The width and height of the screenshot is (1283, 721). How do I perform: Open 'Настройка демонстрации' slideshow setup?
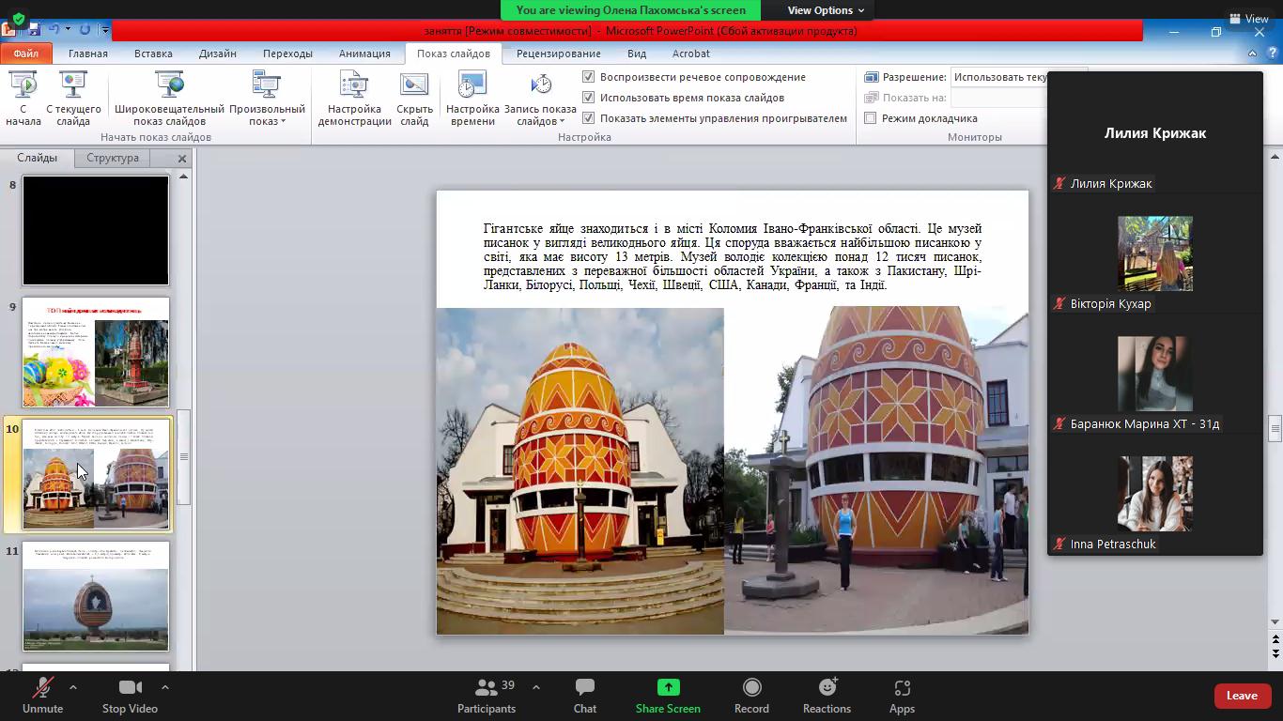354,86
